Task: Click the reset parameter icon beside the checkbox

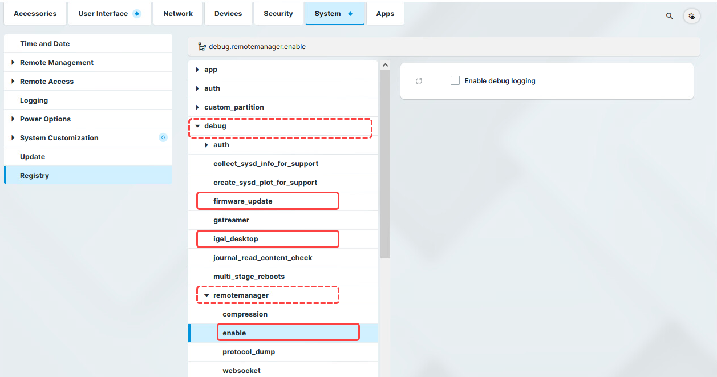Action: click(x=419, y=81)
